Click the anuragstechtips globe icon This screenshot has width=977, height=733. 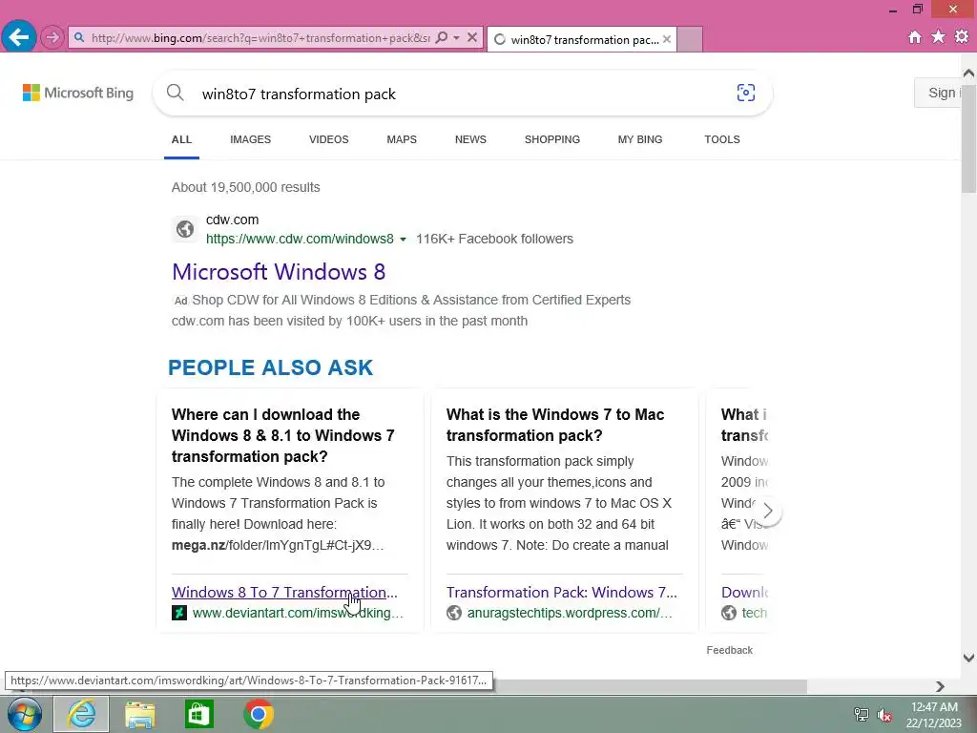click(454, 613)
